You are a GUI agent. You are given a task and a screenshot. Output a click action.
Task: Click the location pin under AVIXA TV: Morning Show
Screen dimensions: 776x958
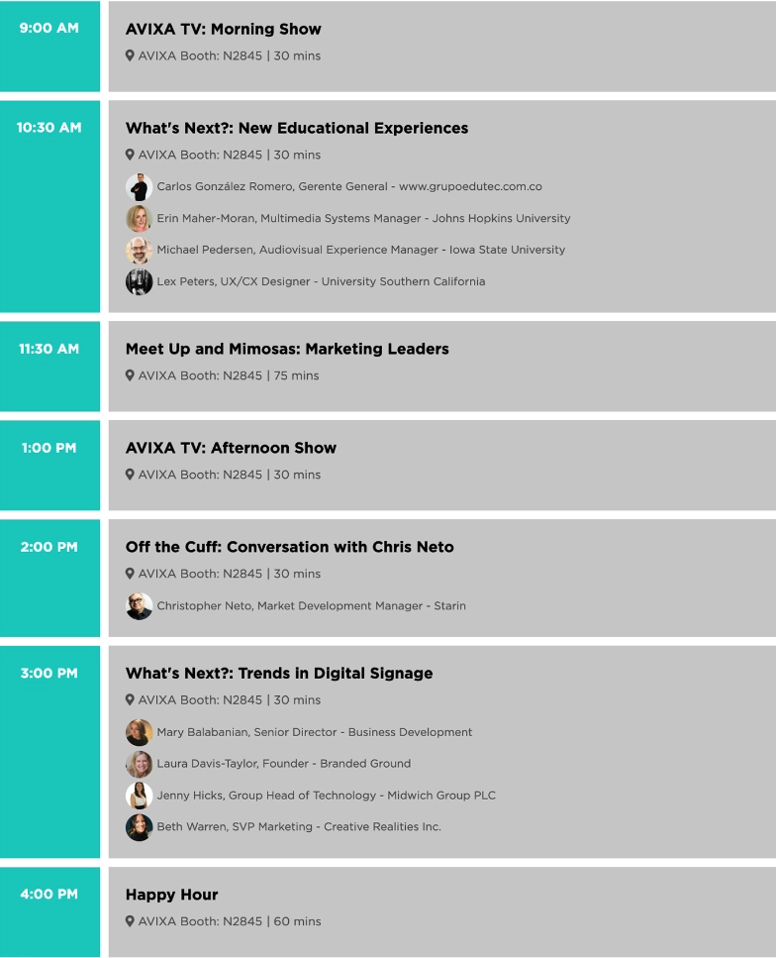(130, 55)
